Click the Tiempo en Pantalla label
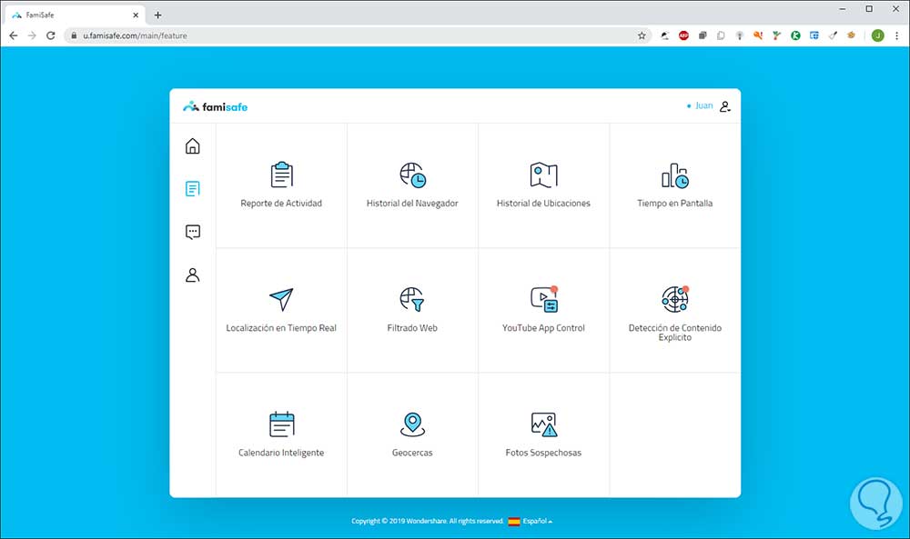Screen dimensions: 910x539 (675, 204)
